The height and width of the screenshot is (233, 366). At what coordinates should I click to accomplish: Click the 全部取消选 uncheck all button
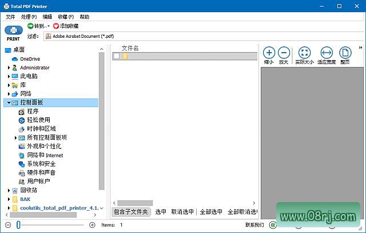(x=242, y=212)
